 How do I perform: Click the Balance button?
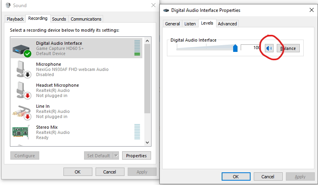click(288, 48)
